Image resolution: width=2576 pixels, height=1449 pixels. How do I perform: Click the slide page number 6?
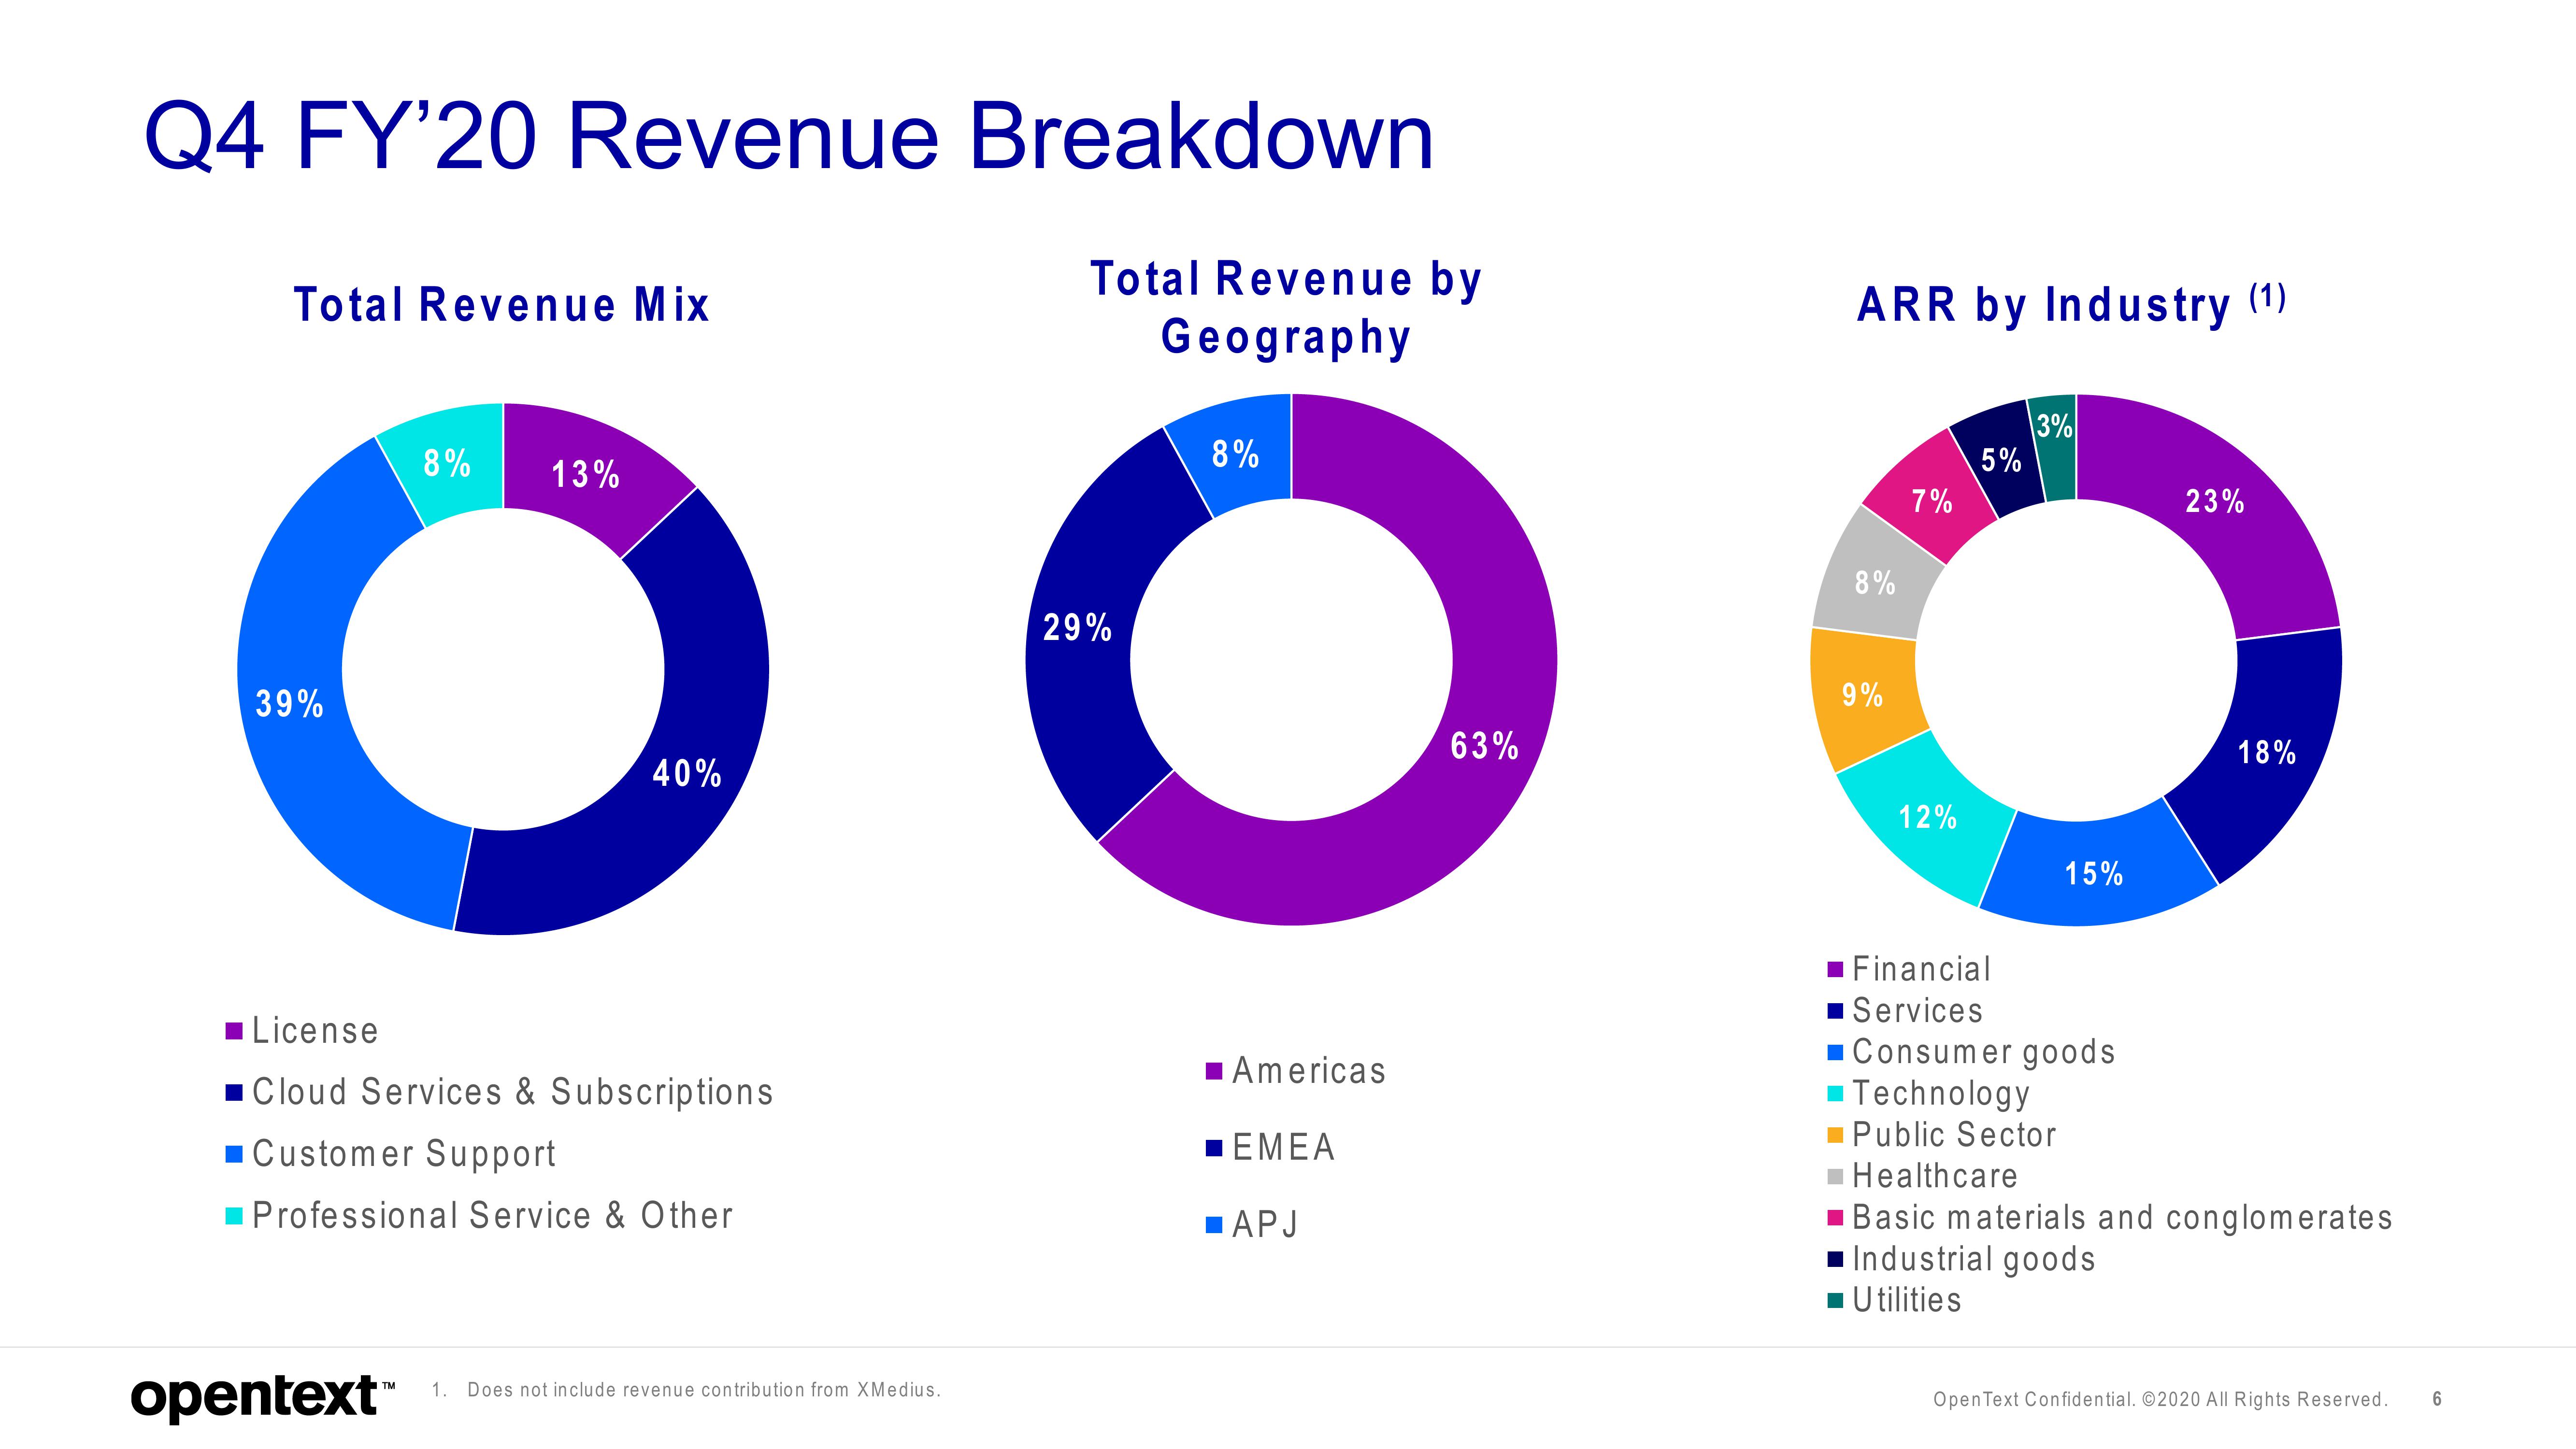point(2437,1399)
